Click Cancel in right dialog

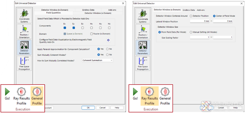coord(221,108)
